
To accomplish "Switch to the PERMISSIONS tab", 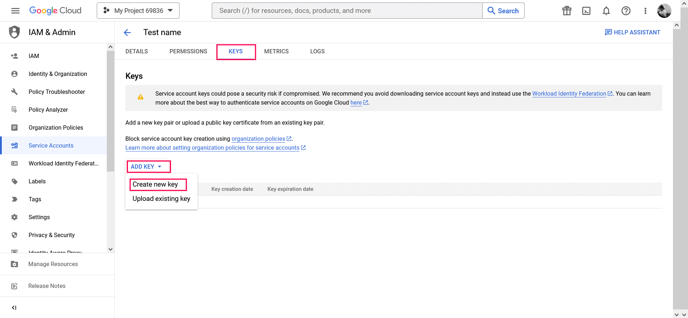I will coord(188,52).
